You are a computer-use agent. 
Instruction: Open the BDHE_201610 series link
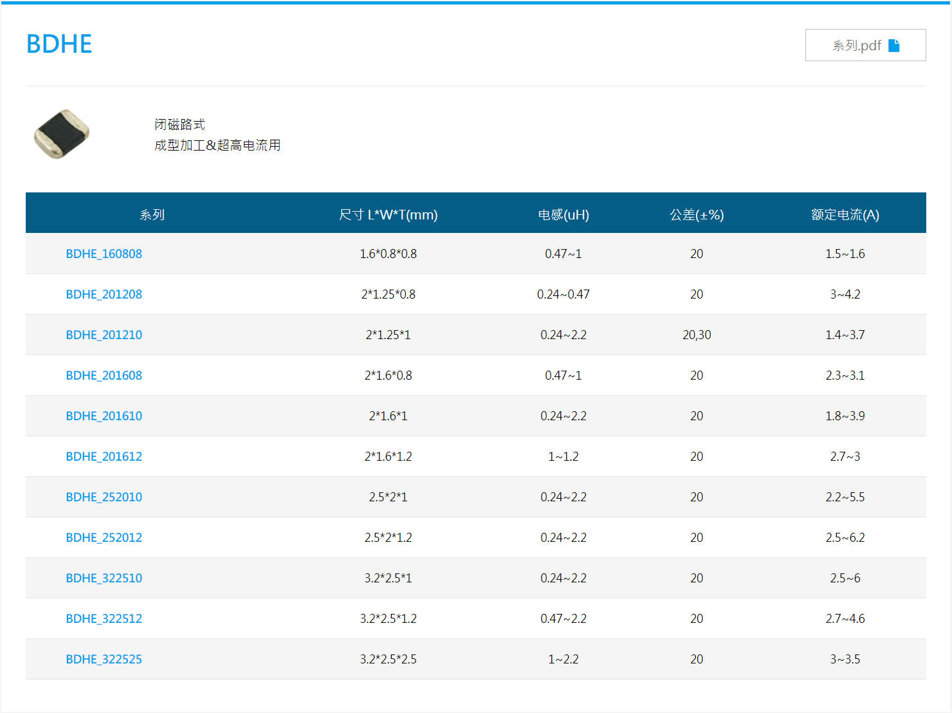[x=104, y=416]
